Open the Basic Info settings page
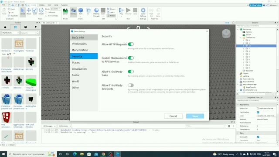Image resolution: width=279 pixels, height=157 pixels. [x=84, y=38]
